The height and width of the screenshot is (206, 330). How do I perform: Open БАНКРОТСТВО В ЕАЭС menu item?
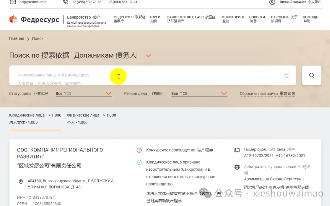191,19
